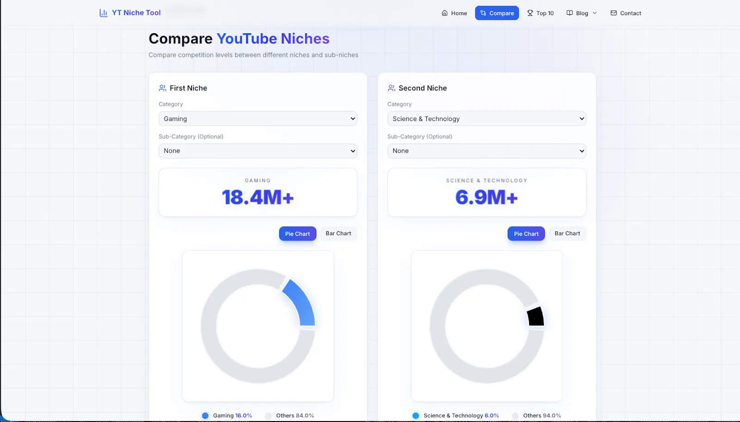
Task: Open the First Niche Sub-Category dropdown
Action: pos(258,151)
